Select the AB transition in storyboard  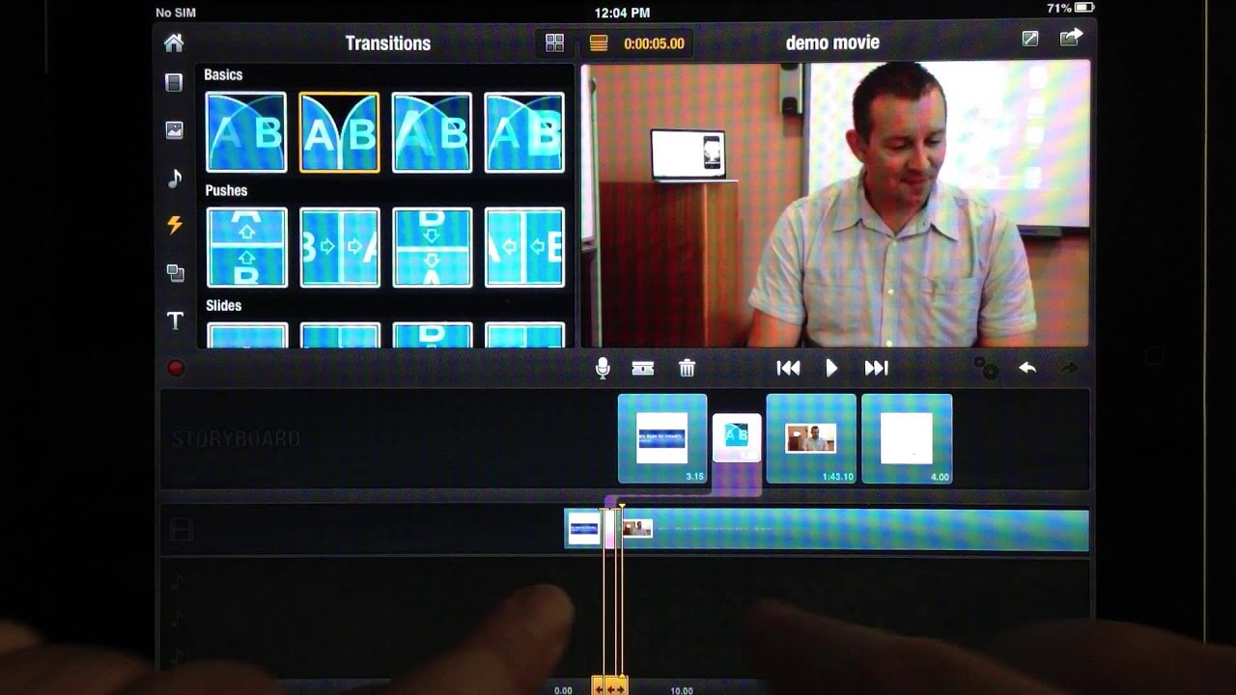737,437
